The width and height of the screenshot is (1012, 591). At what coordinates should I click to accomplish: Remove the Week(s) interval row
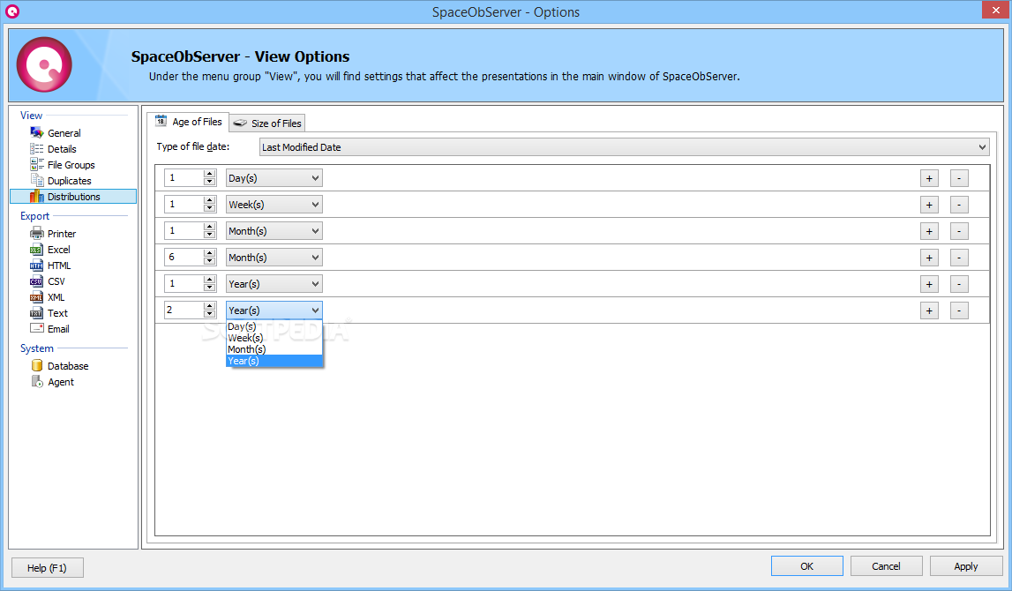tap(959, 205)
